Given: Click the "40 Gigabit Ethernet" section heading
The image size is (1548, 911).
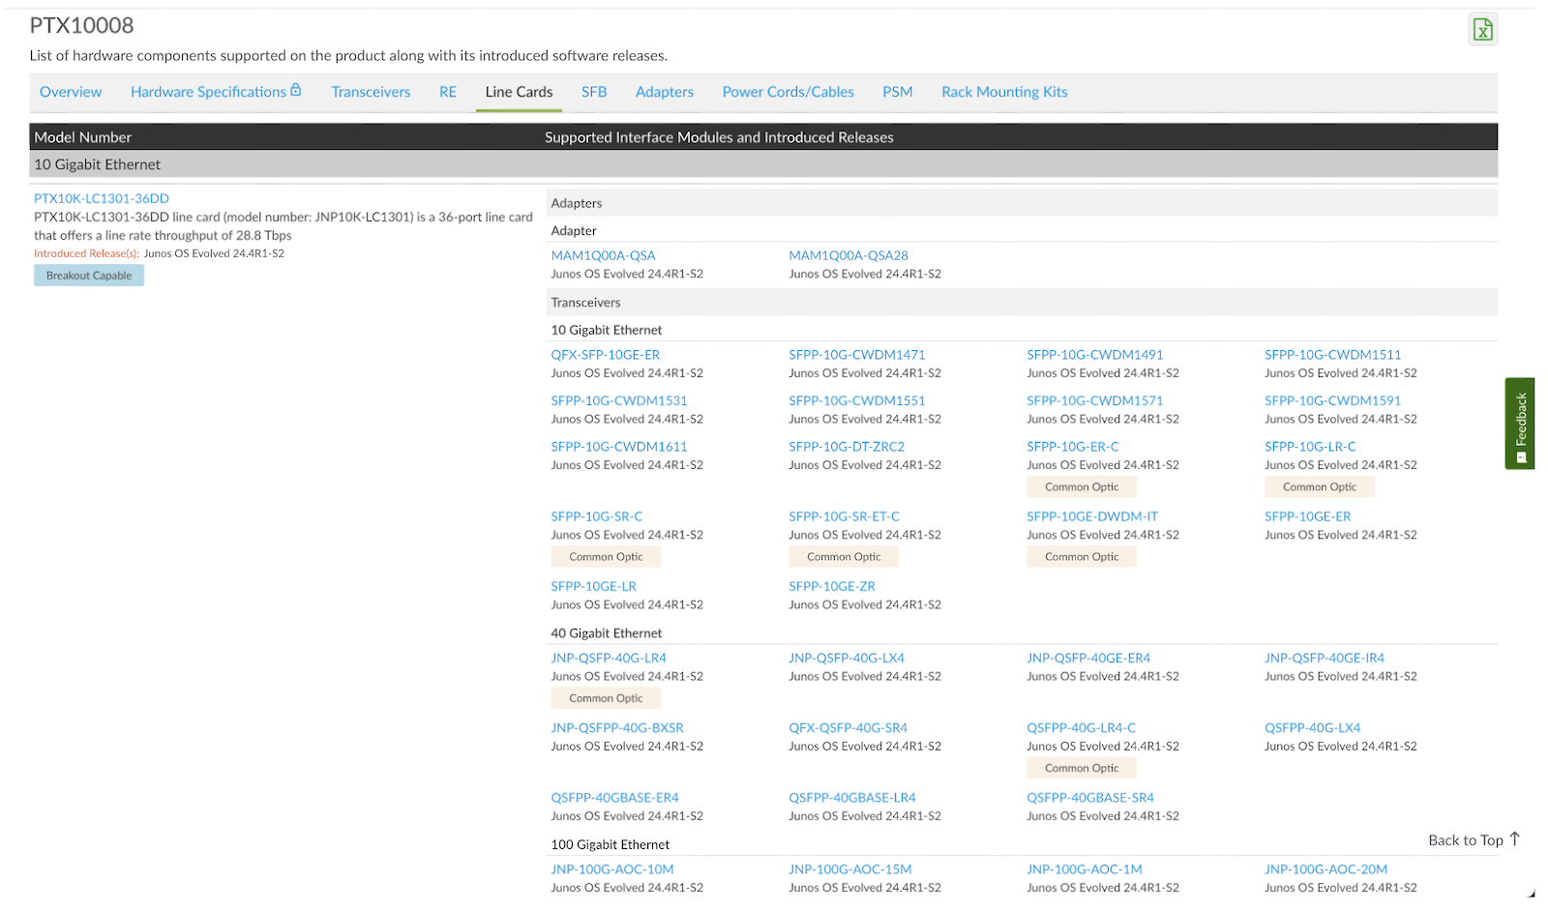Looking at the screenshot, I should 607,633.
